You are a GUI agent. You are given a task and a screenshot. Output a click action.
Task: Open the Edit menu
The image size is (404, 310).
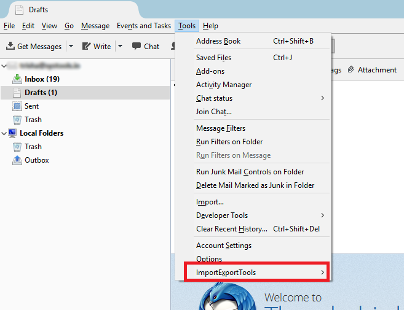(28, 26)
